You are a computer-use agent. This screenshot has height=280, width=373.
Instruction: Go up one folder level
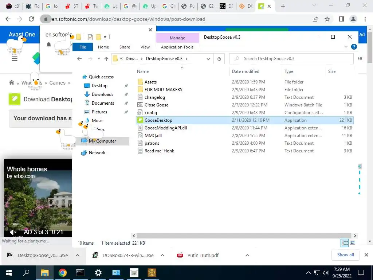106,59
